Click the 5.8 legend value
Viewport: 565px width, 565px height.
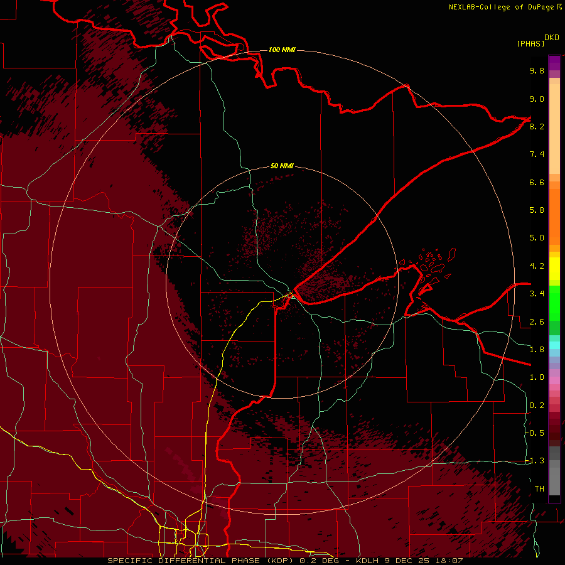537,210
